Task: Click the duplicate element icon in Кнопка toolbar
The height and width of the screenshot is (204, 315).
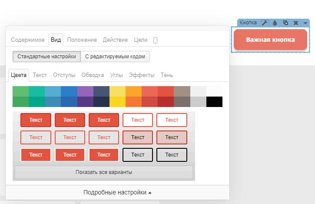Action: [285, 23]
